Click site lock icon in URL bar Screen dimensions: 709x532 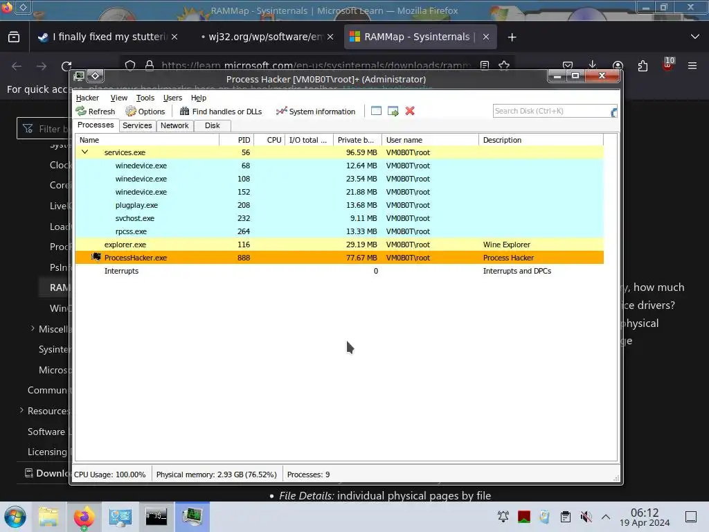coord(150,66)
